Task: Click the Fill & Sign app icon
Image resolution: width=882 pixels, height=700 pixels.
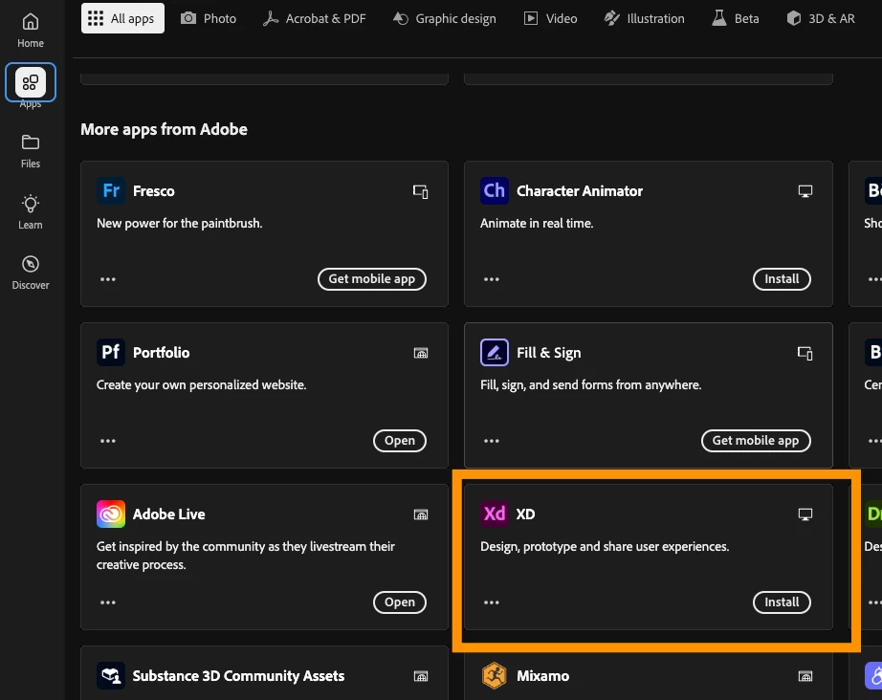Action: coord(495,352)
